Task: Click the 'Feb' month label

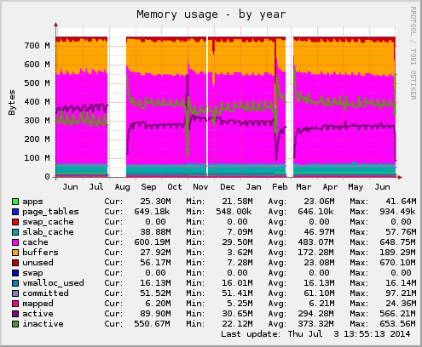Action: point(280,187)
